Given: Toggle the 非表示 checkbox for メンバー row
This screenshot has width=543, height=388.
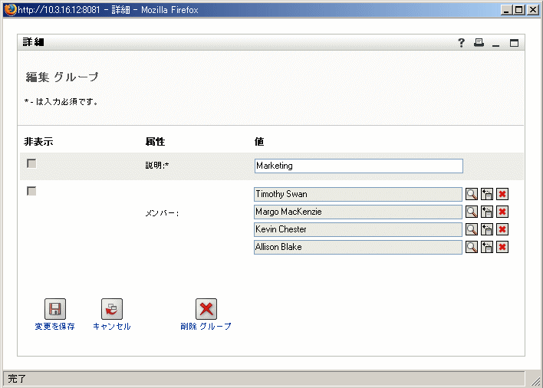Looking at the screenshot, I should tap(31, 191).
